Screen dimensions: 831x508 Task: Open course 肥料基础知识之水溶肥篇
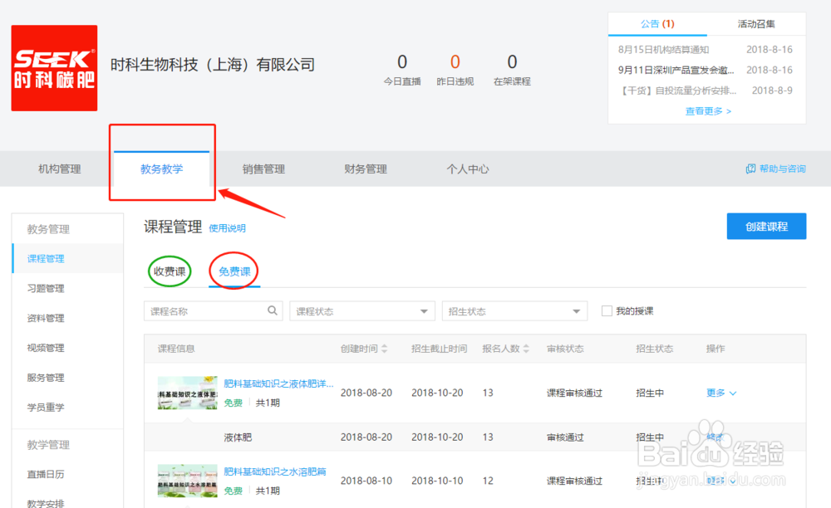pyautogui.click(x=274, y=471)
